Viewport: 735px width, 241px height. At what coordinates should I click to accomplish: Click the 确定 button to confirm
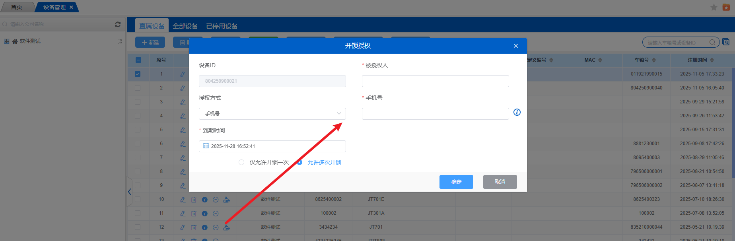[x=456, y=182]
